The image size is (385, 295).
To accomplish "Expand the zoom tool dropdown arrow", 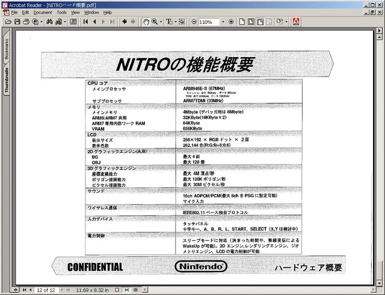I will [x=161, y=22].
